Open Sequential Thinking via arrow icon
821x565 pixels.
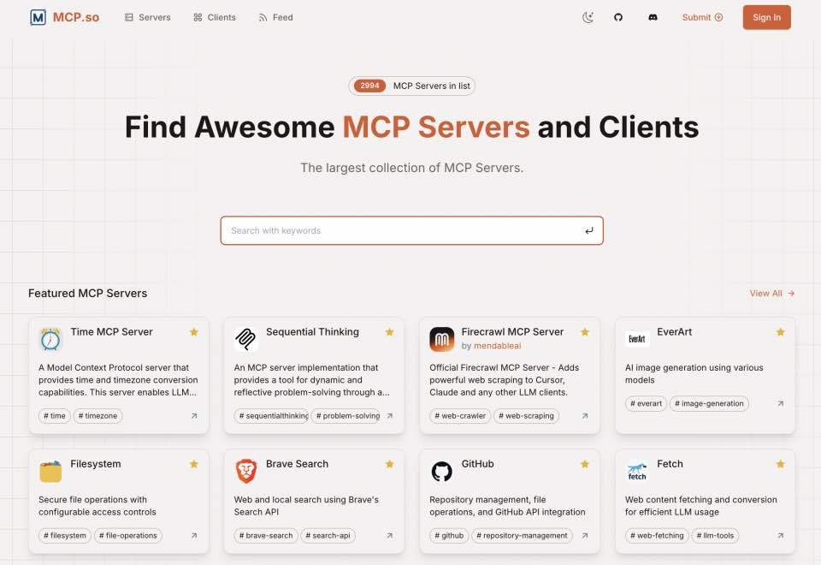[390, 416]
